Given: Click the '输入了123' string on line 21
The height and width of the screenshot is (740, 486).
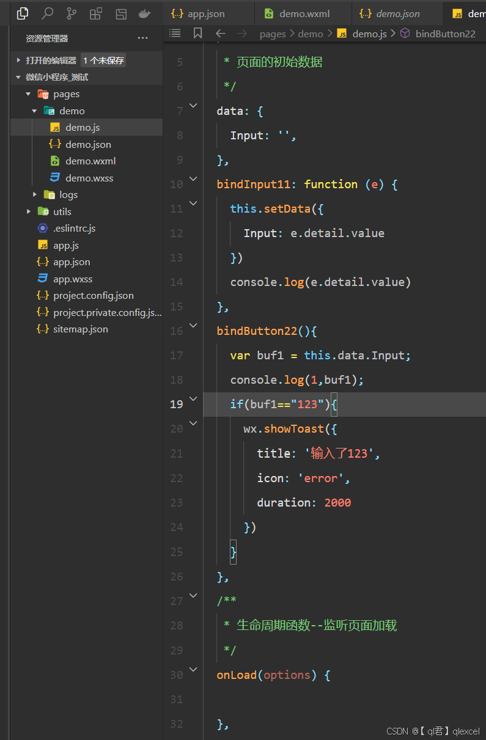Looking at the screenshot, I should (341, 453).
